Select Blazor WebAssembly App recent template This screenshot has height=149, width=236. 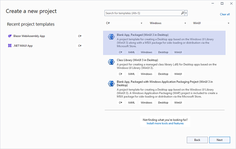(46, 36)
